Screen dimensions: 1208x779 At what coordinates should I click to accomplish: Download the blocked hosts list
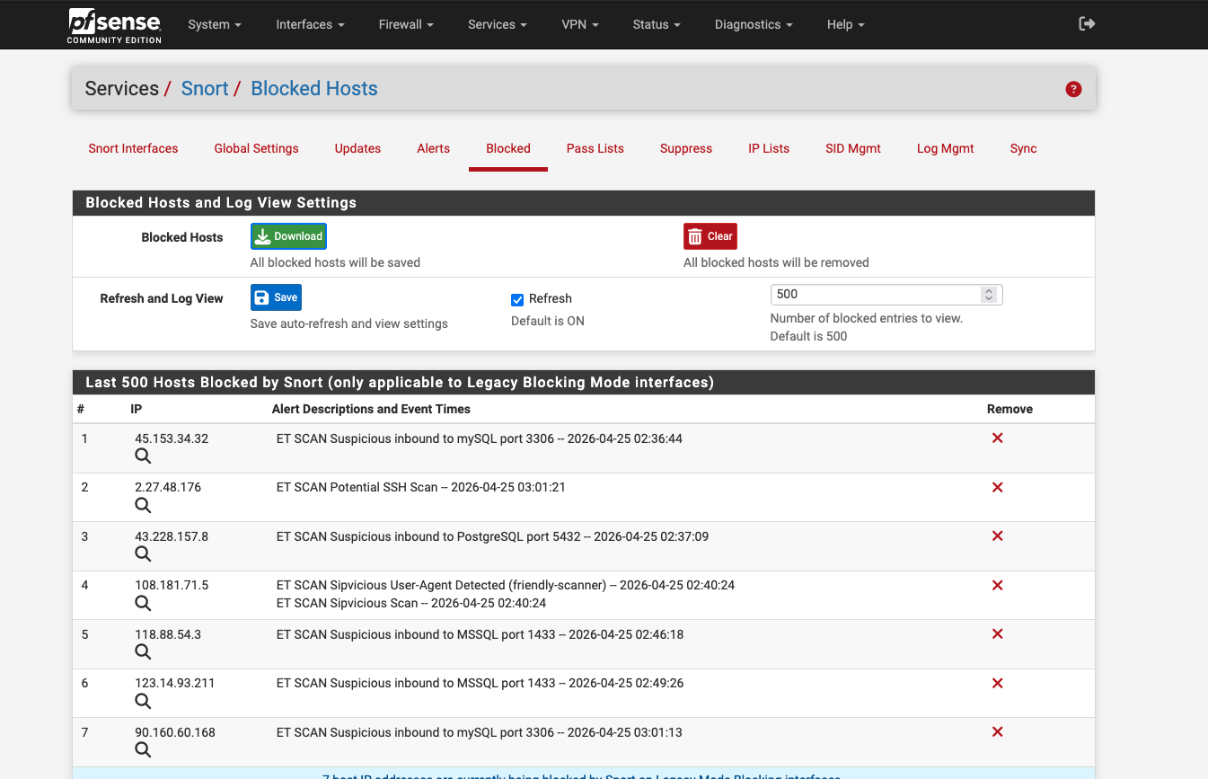[288, 236]
